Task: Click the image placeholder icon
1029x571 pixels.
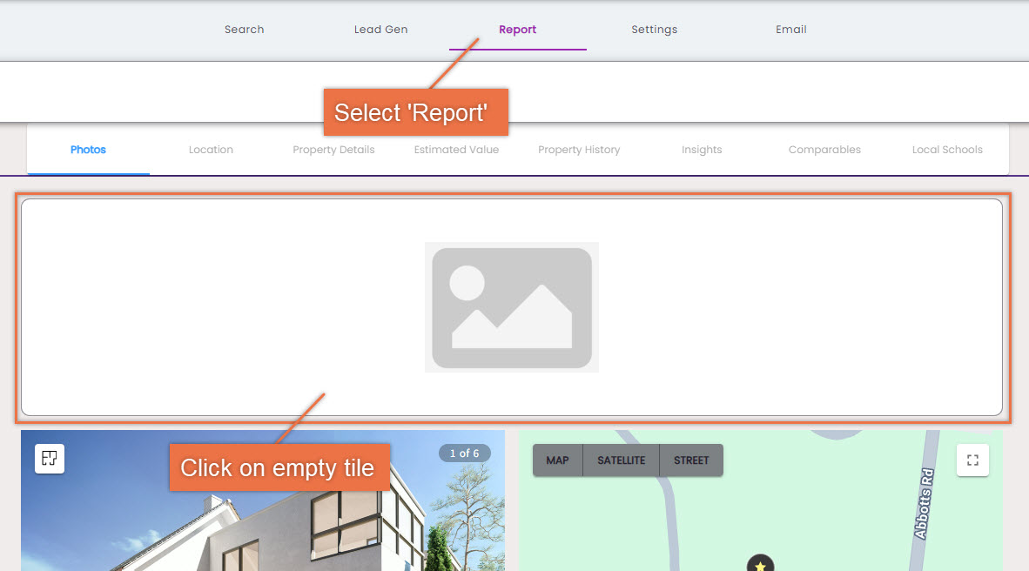Action: pyautogui.click(x=512, y=307)
